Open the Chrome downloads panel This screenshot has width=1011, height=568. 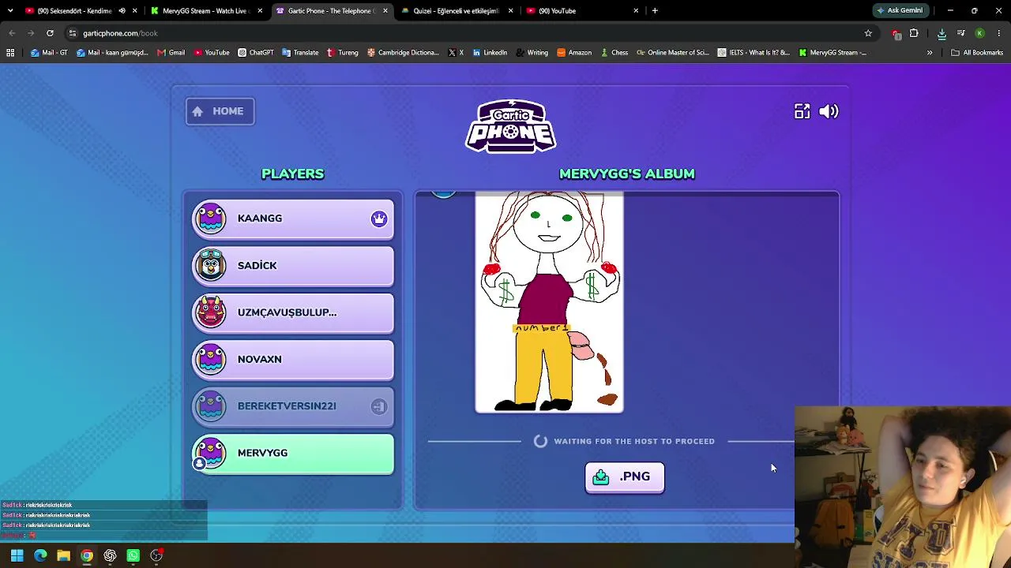tap(941, 33)
